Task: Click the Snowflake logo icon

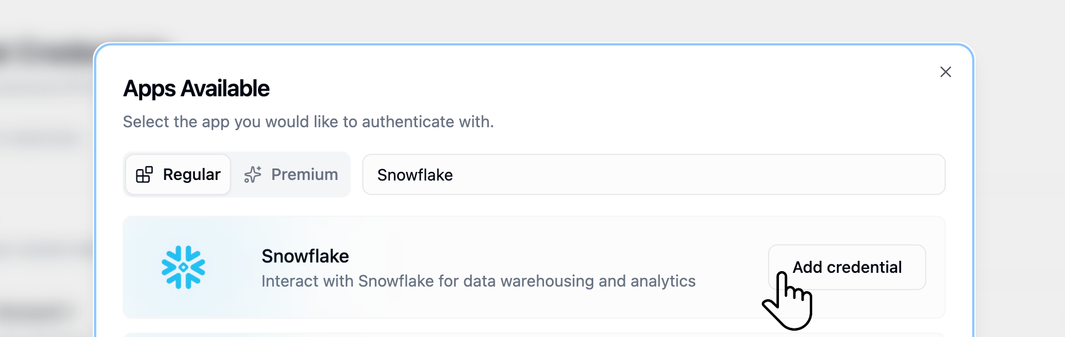Action: tap(183, 267)
